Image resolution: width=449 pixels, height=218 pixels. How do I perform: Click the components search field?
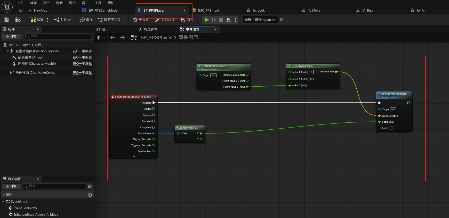click(x=58, y=36)
